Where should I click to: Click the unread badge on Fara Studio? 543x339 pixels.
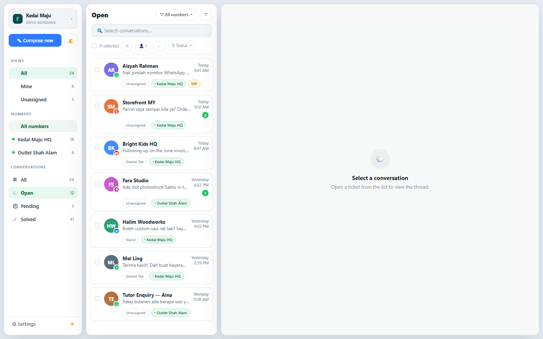tap(205, 193)
